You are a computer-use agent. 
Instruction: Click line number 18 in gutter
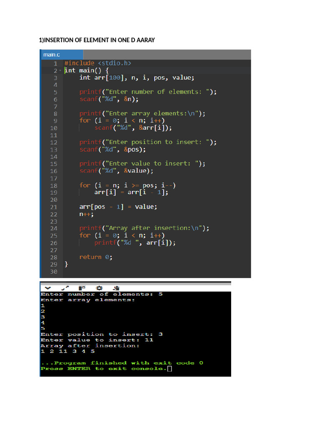[54, 186]
